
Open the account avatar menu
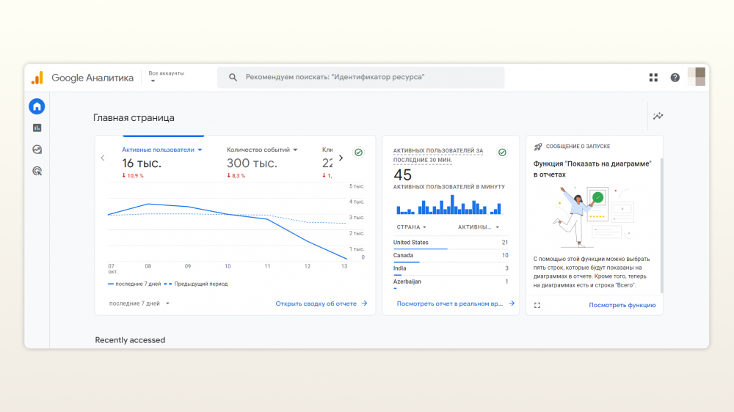coord(697,77)
